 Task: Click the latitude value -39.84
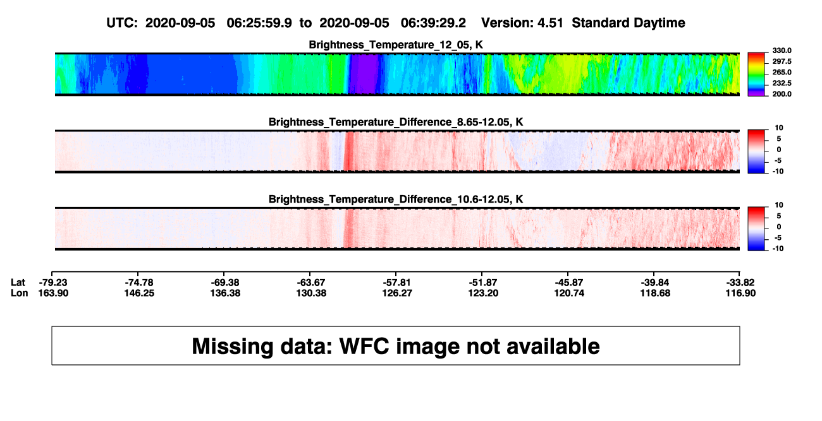pos(654,282)
